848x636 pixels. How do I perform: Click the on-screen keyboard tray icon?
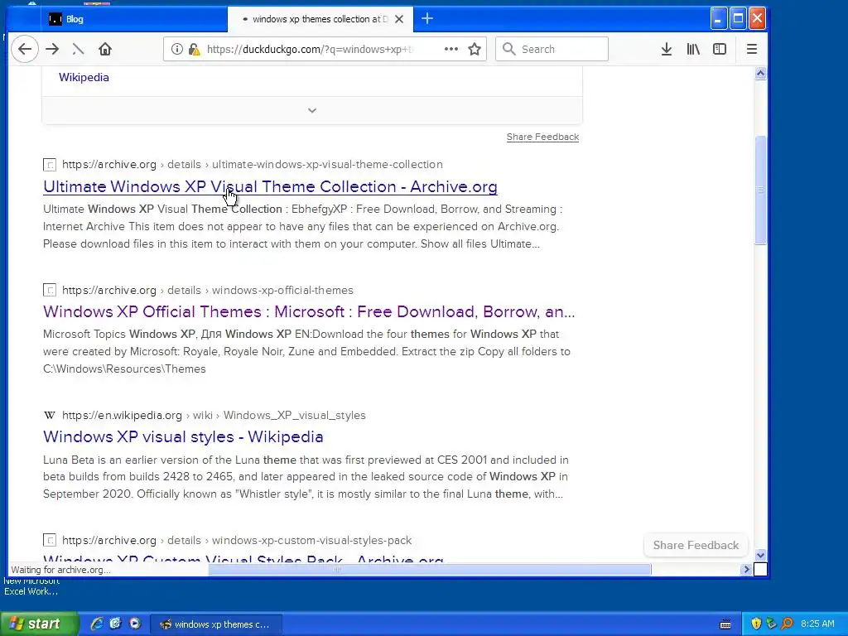click(725, 624)
